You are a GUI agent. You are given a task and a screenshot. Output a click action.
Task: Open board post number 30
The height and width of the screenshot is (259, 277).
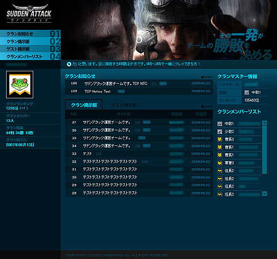(x=110, y=177)
